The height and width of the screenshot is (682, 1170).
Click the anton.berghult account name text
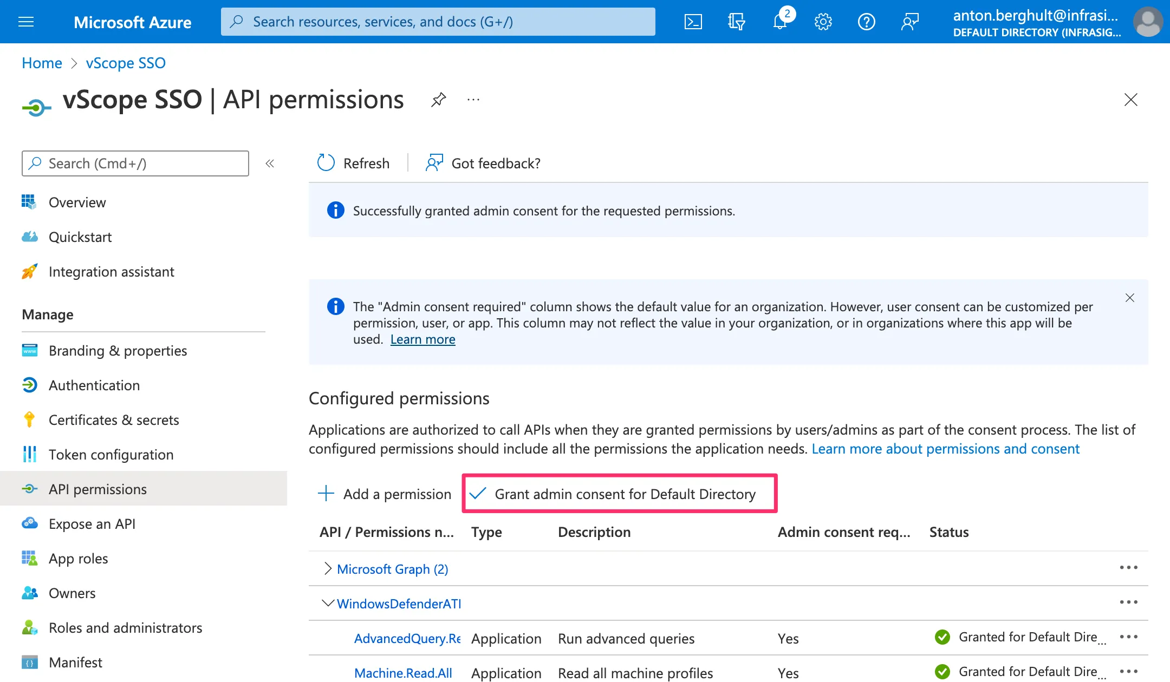[x=1036, y=15]
